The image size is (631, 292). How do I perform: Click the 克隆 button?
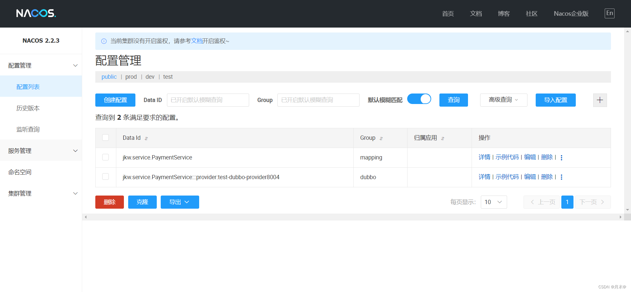point(142,202)
